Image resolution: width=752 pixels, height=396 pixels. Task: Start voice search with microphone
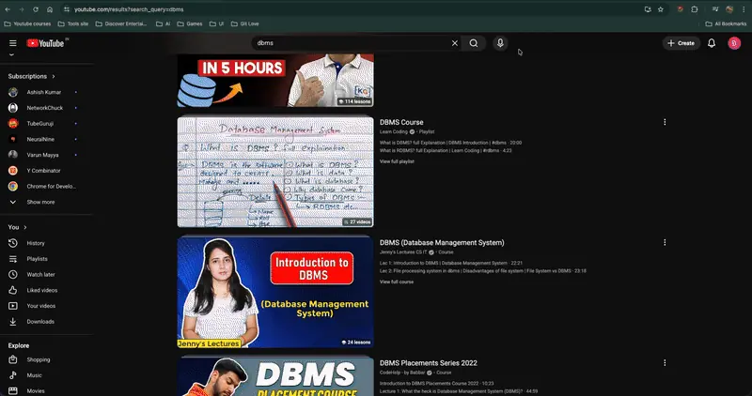click(x=500, y=43)
